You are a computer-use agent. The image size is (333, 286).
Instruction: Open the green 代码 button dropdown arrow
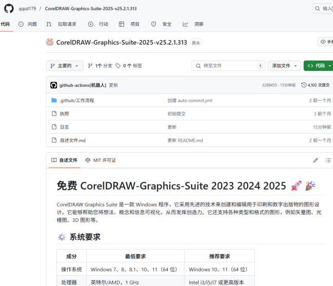coord(330,66)
